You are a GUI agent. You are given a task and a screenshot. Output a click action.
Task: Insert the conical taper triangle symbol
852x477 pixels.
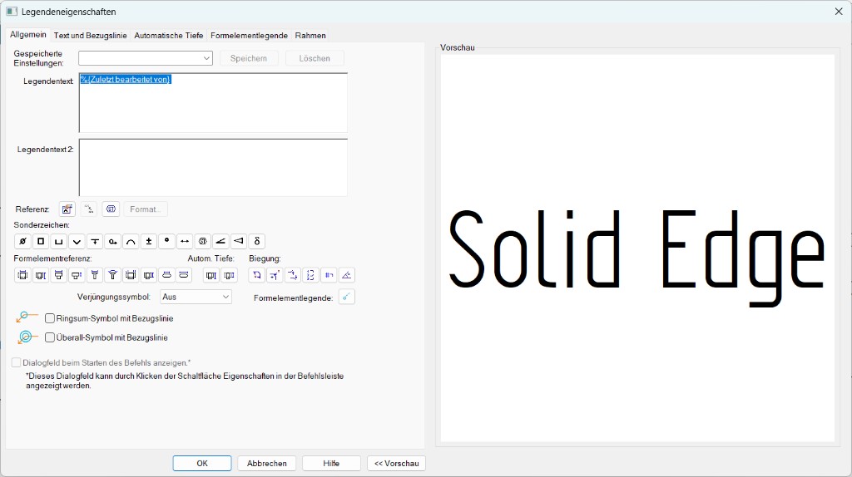tap(239, 241)
